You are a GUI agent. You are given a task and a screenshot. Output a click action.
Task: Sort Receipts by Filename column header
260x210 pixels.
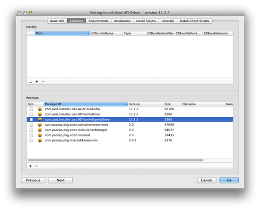point(203,104)
